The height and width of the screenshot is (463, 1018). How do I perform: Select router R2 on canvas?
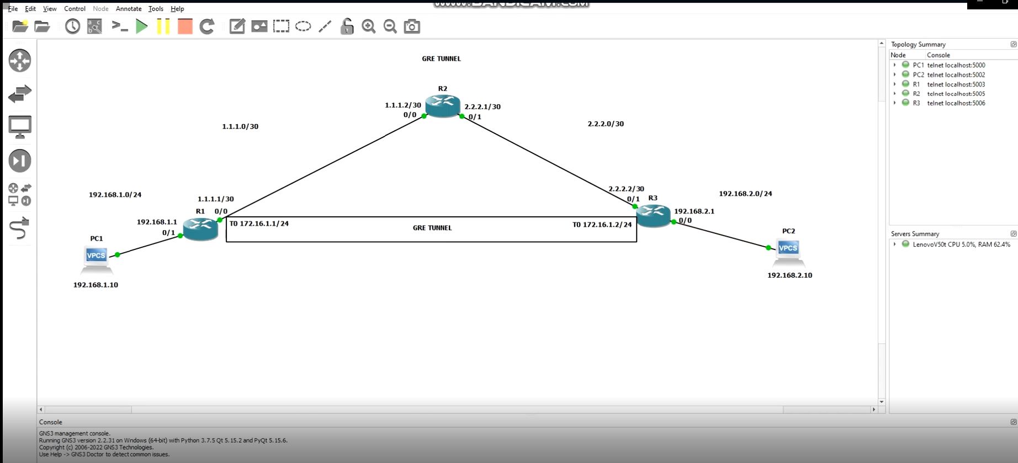point(443,105)
